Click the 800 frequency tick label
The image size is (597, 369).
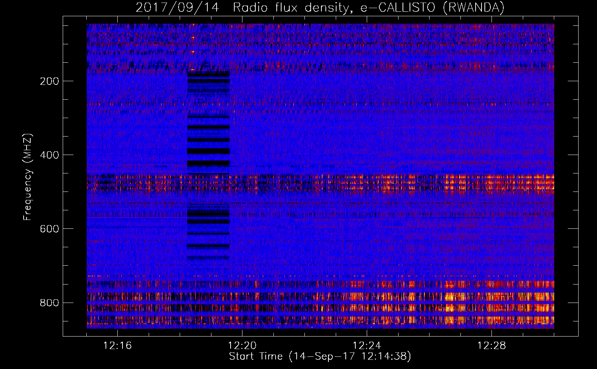49,303
